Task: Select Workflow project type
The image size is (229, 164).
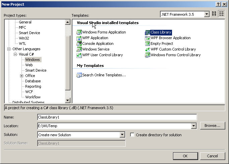Action: [x=33, y=97]
